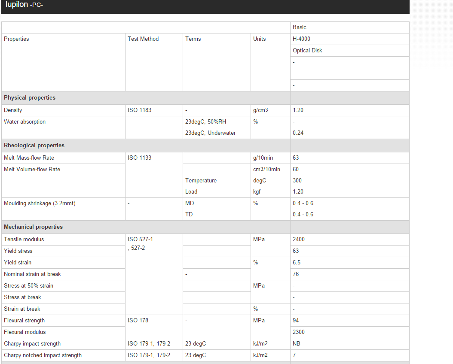Select the Physical properties section row
Viewport: 453px width, 364px height.
pyautogui.click(x=205, y=98)
